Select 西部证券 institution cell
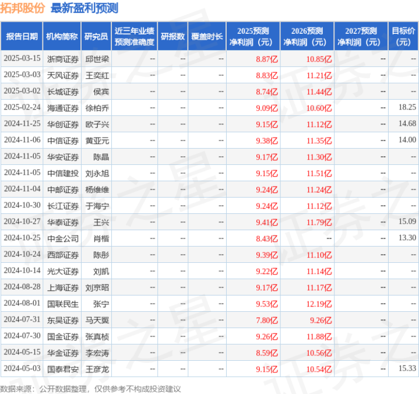This screenshot has height=394, width=419. (x=63, y=255)
